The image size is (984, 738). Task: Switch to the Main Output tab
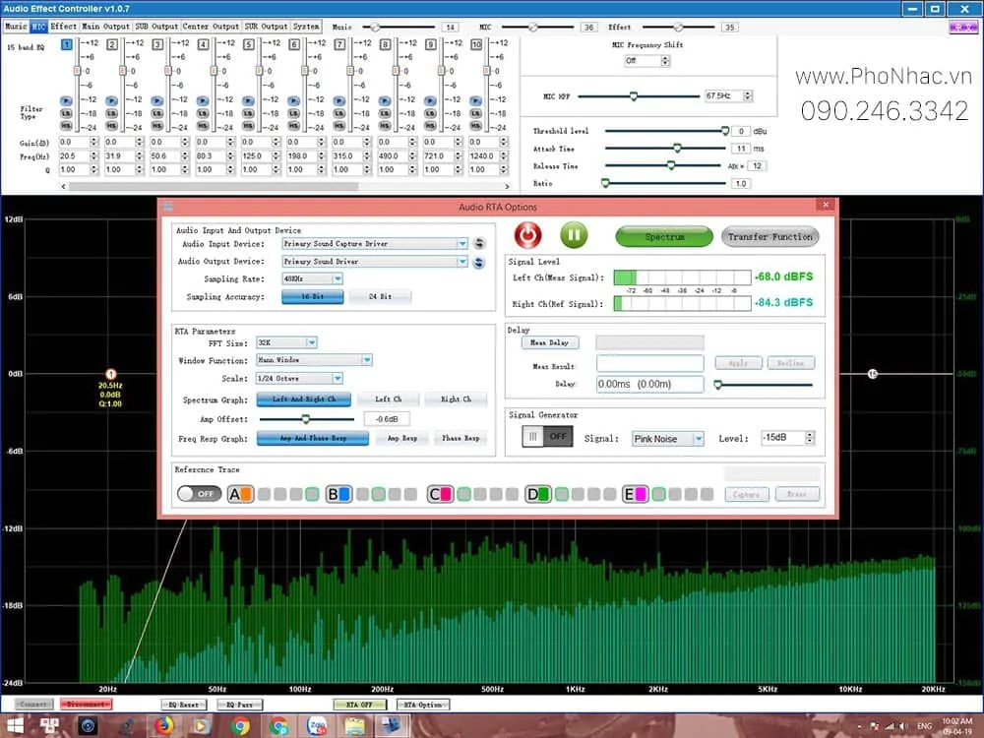click(105, 27)
